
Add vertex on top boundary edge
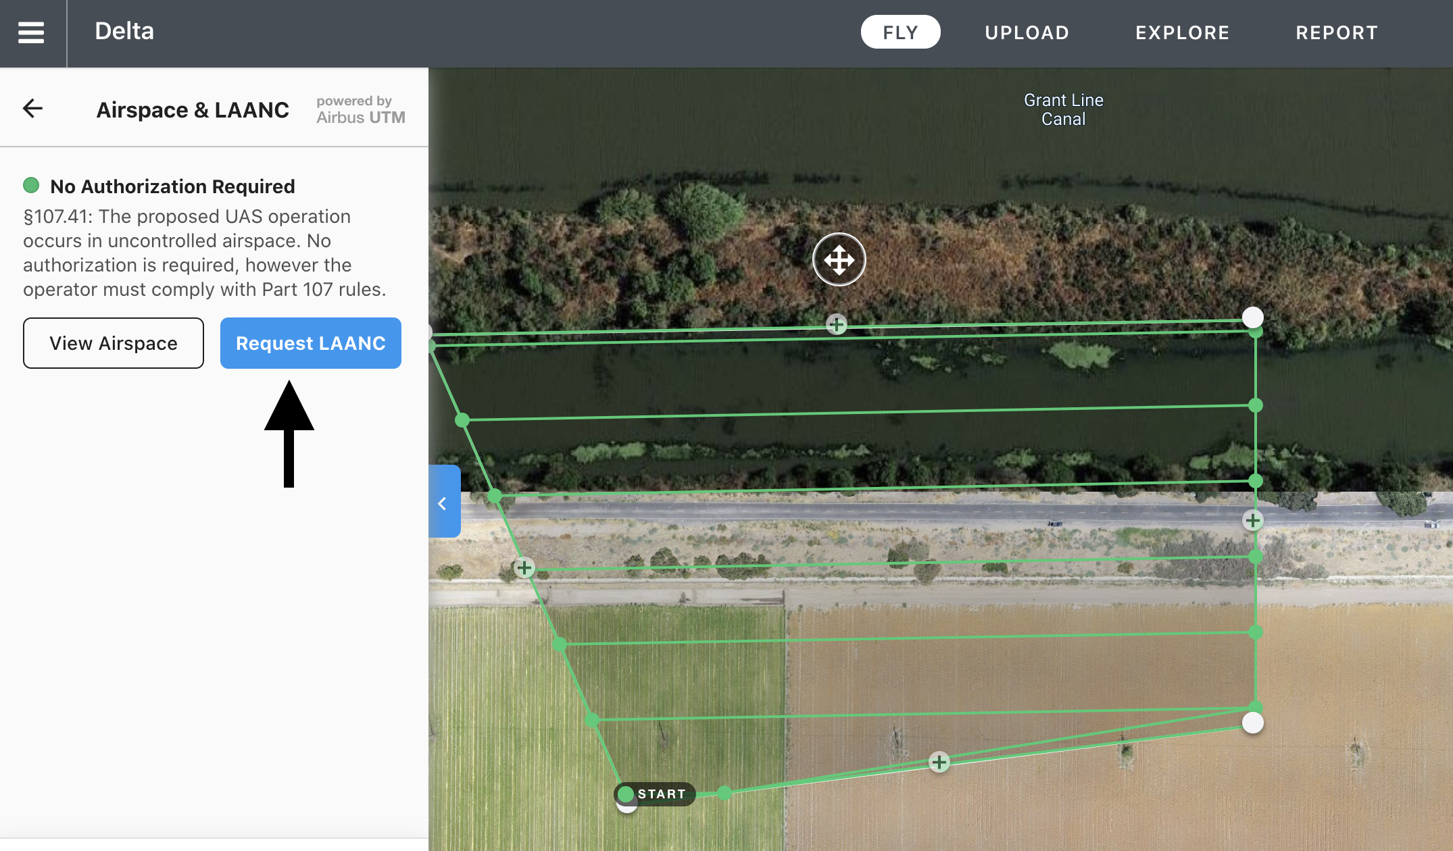(837, 325)
